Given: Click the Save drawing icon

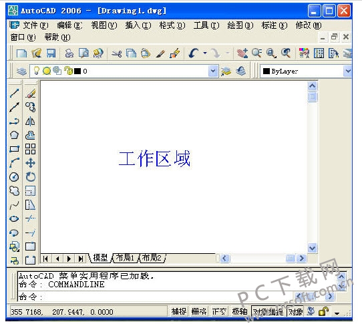Looking at the screenshot, I should [x=51, y=53].
